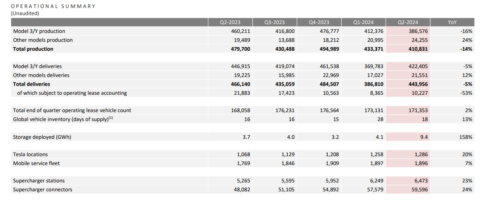
Task: Click the Q2-2024 column header
Action: coord(408,22)
